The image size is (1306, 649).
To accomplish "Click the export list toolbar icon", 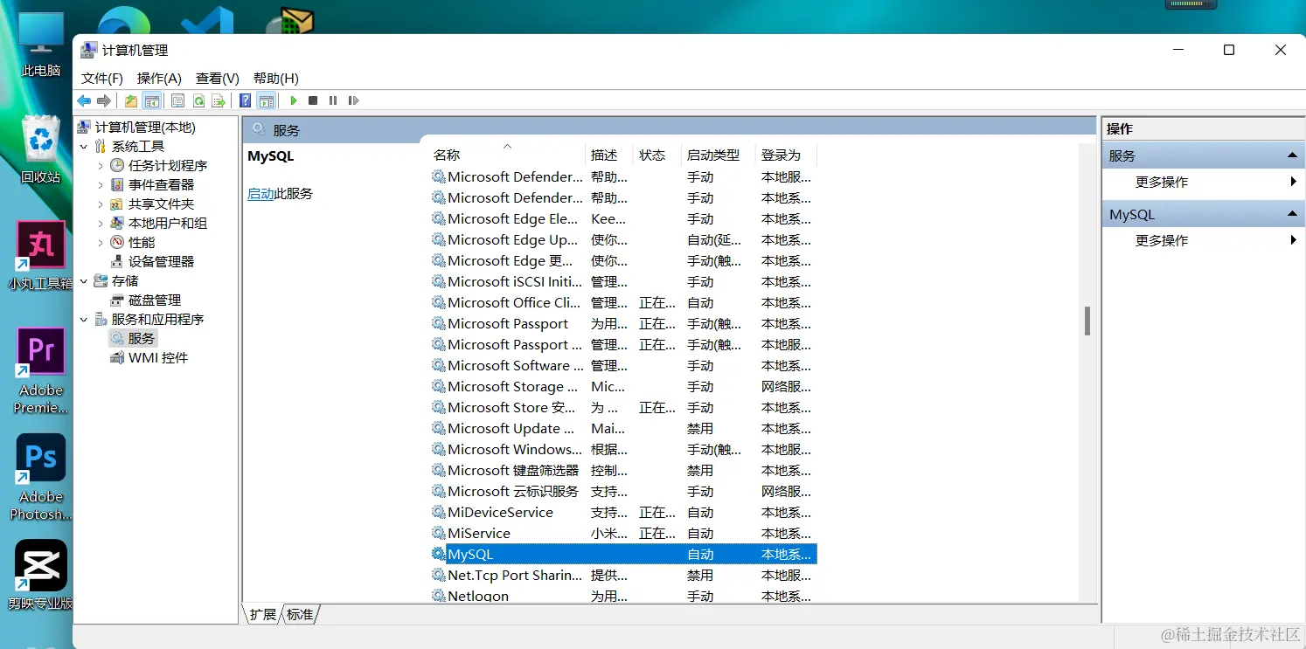I will tap(219, 100).
